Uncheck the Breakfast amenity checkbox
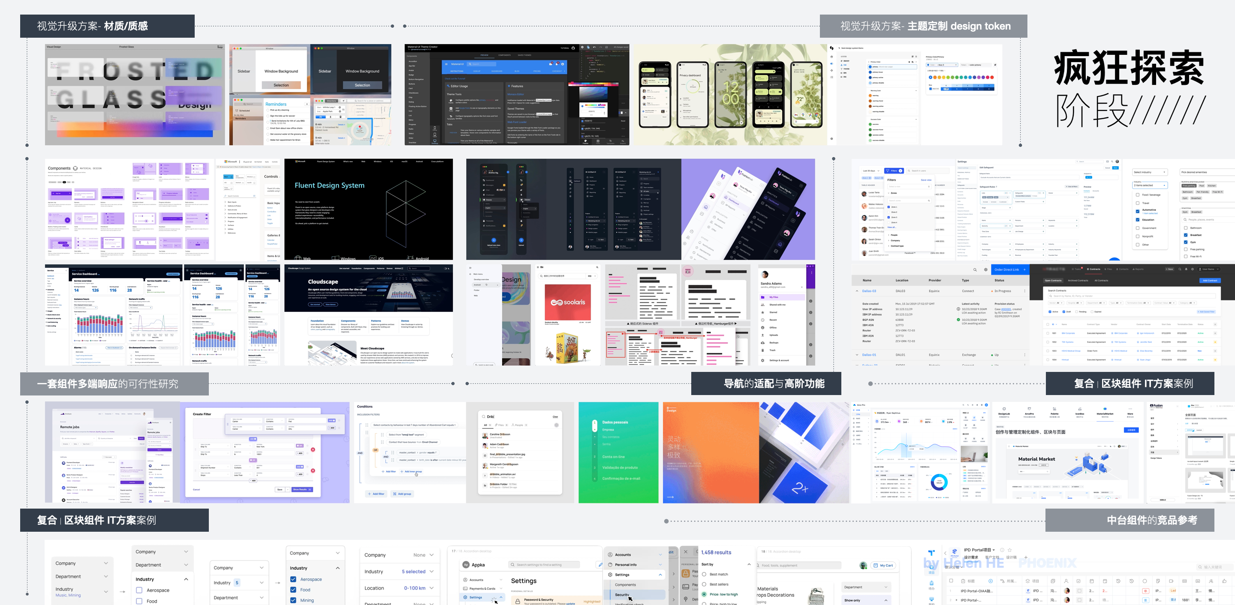 [1186, 235]
